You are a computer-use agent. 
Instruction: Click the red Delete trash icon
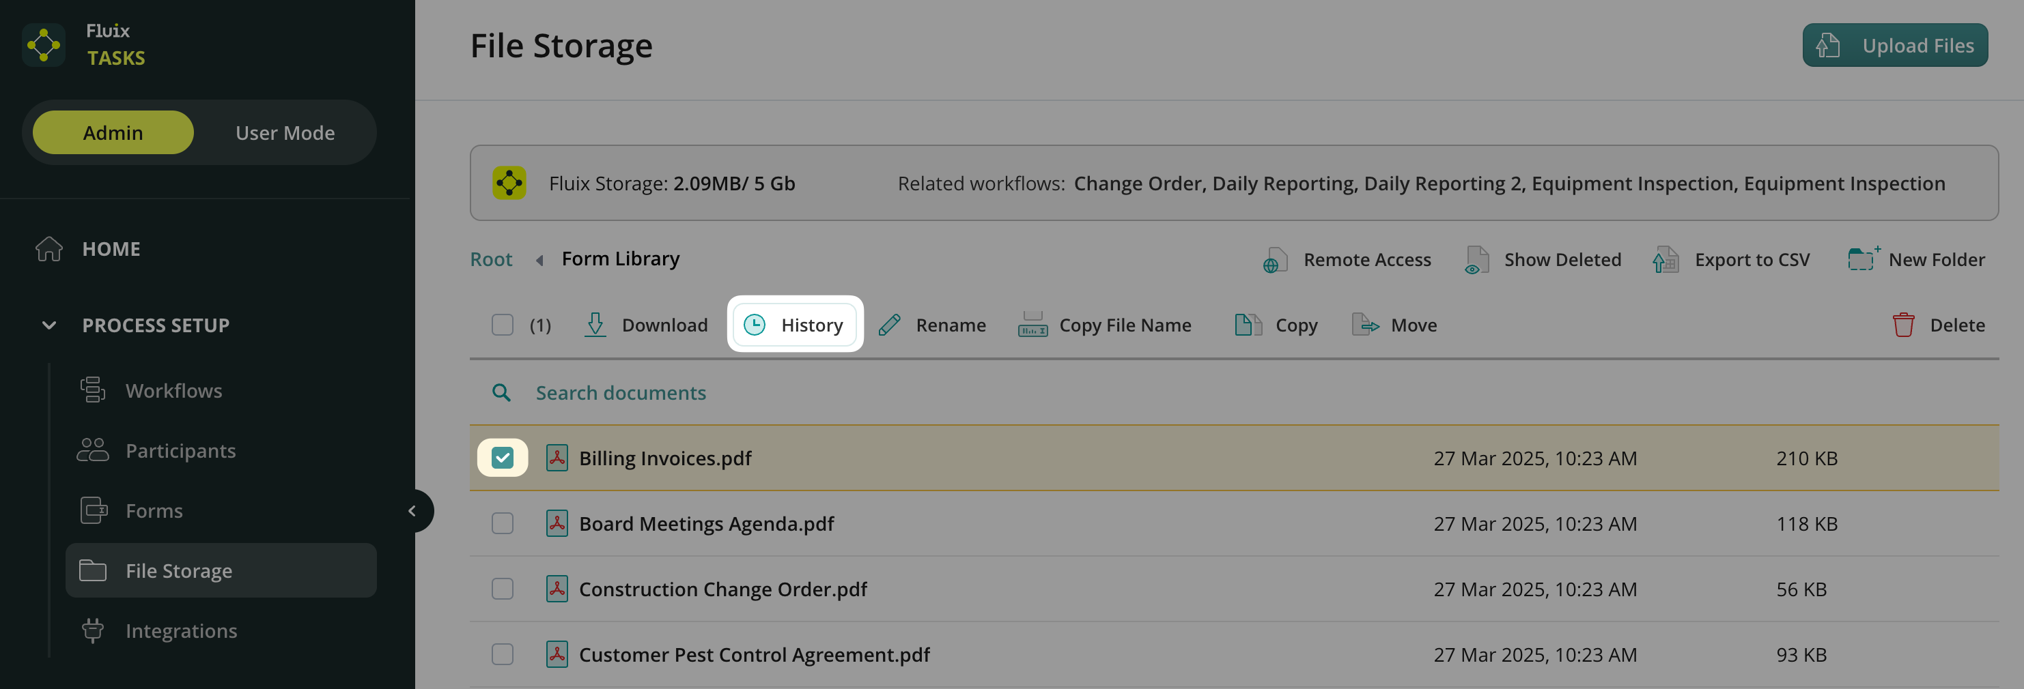(1903, 325)
